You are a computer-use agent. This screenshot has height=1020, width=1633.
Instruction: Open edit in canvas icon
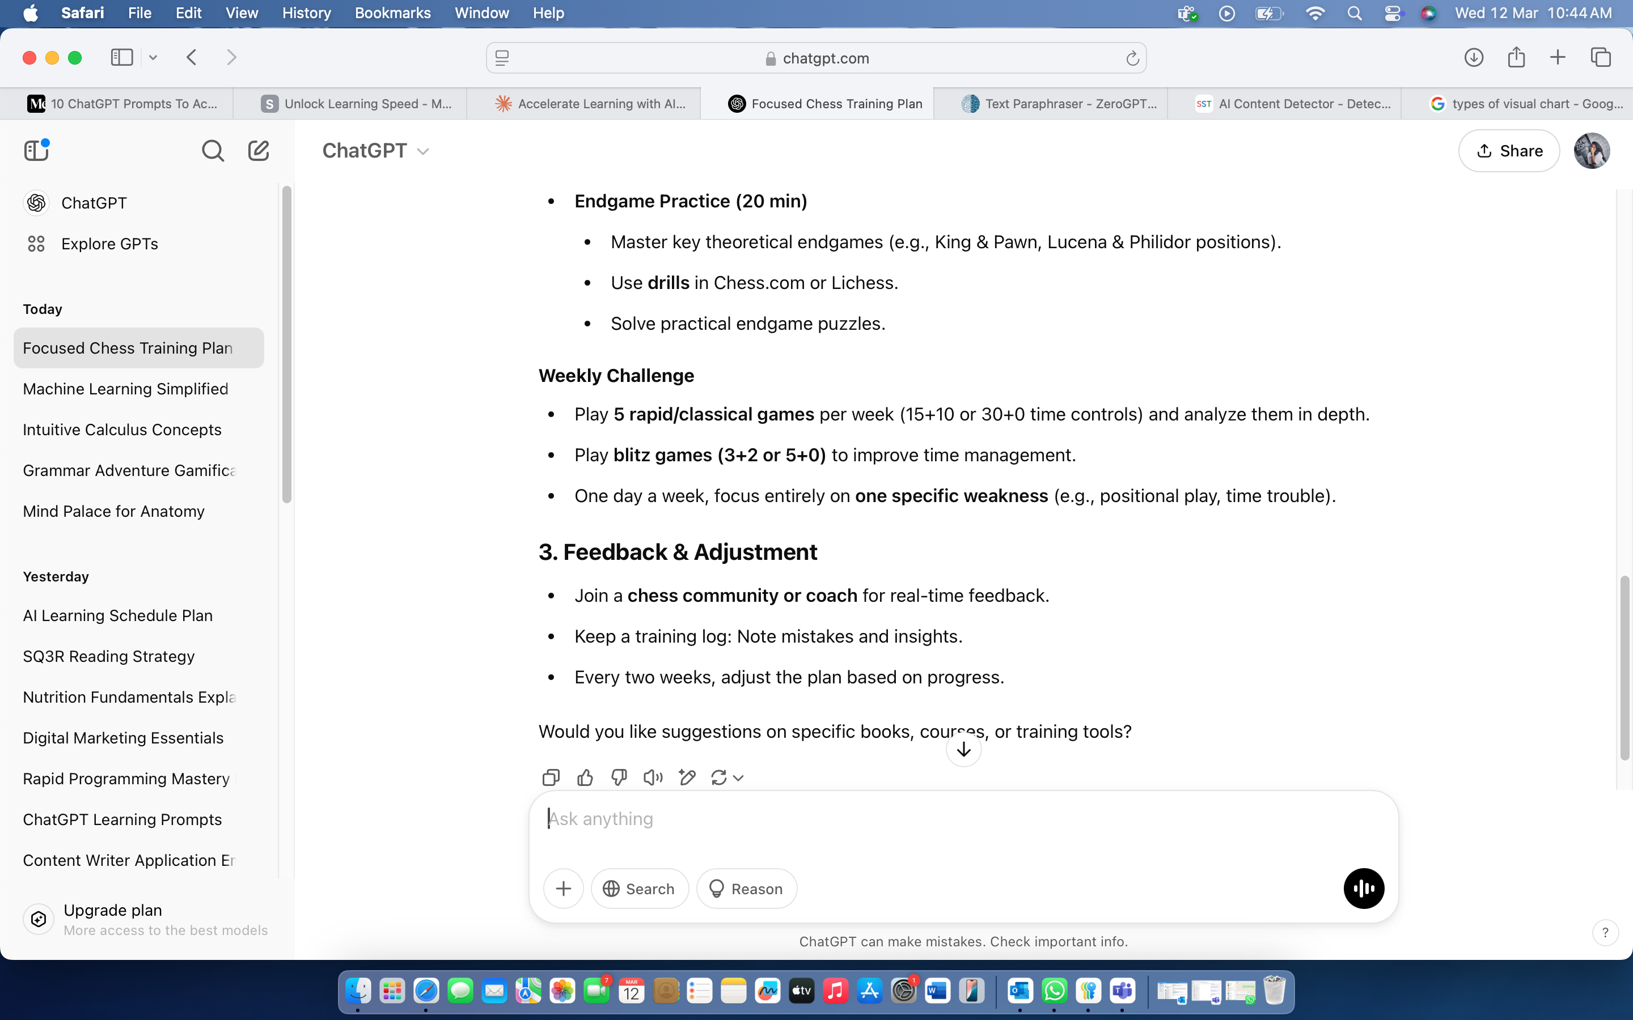coord(687,778)
